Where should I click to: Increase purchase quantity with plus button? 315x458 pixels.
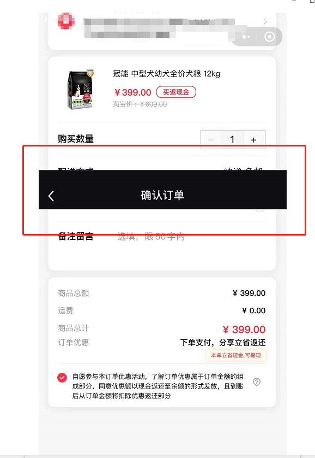(x=254, y=139)
